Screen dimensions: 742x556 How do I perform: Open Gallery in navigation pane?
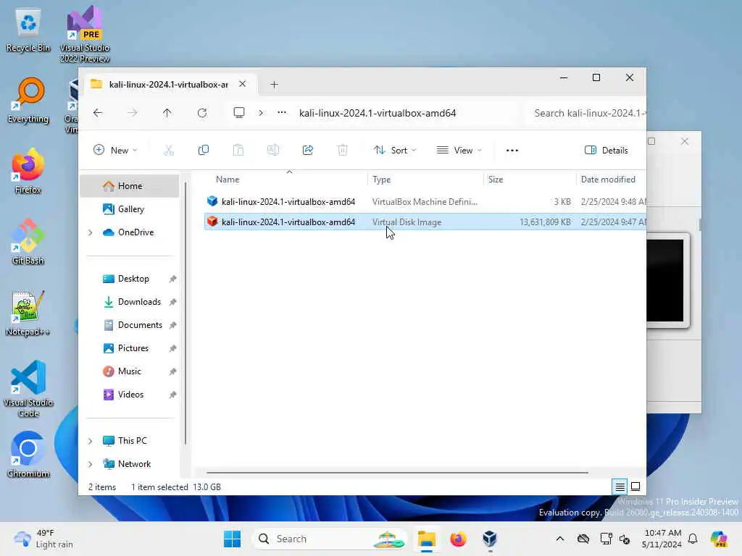[x=130, y=209]
